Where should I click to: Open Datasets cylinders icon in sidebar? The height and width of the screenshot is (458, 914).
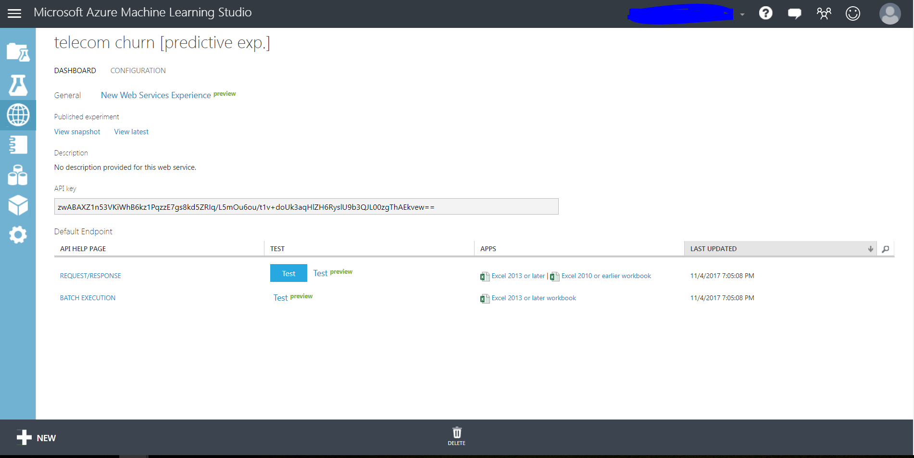pos(18,175)
